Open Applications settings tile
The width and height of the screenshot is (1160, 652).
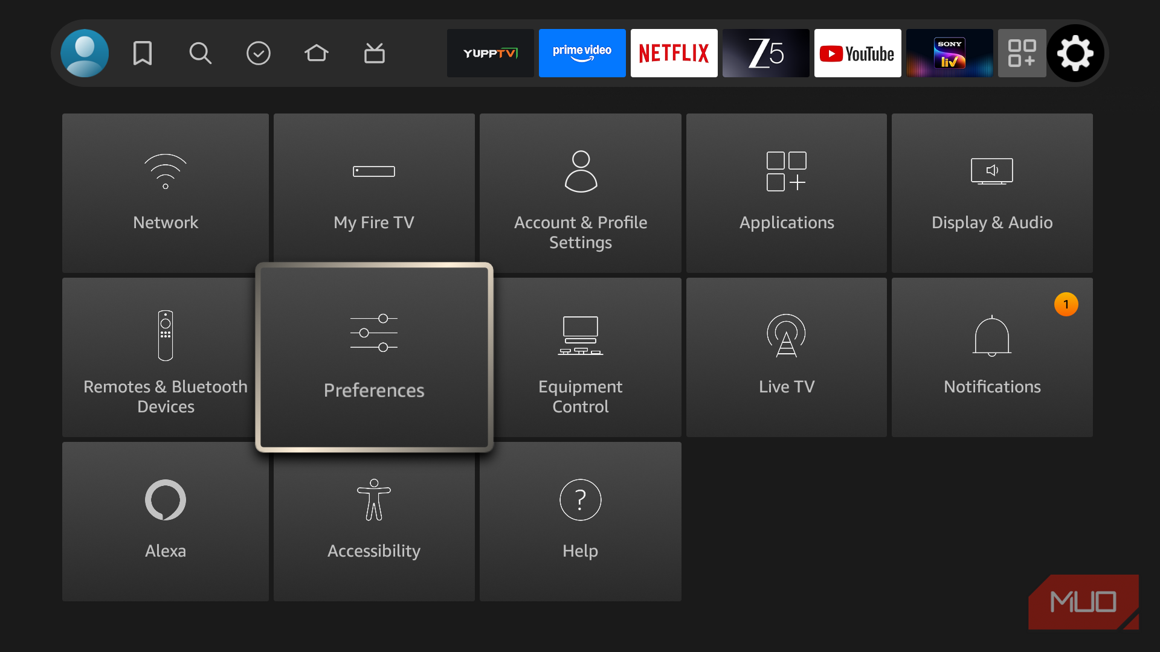[787, 193]
